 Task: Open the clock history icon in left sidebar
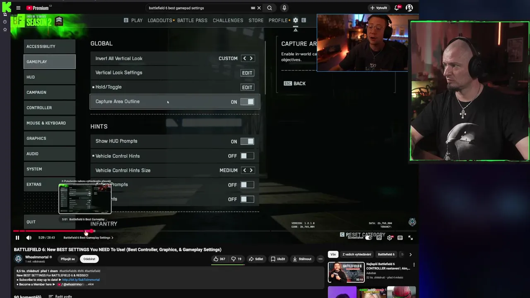coord(5,22)
